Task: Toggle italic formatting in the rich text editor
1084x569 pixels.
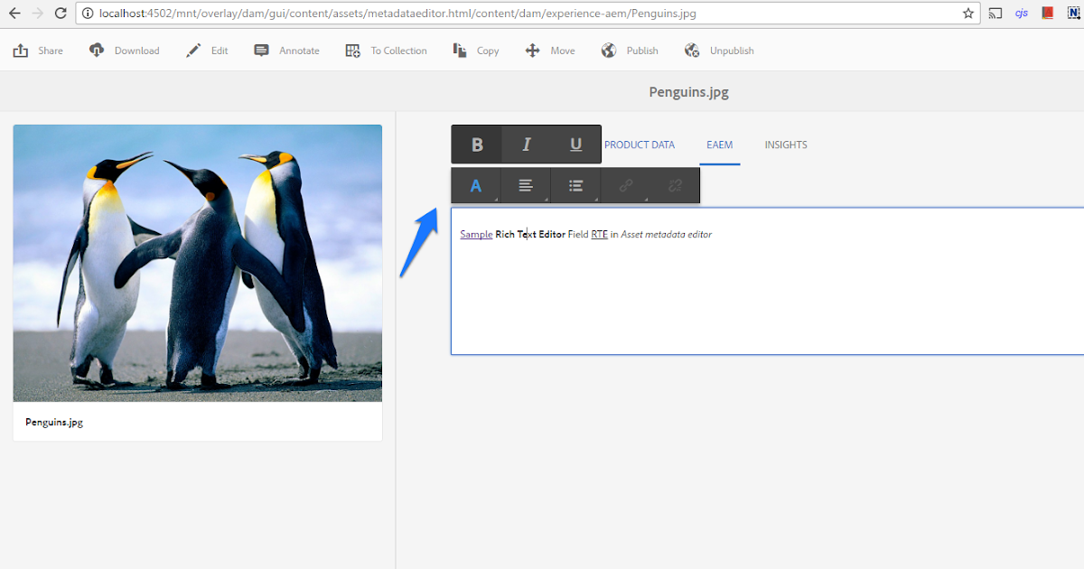Action: (x=526, y=144)
